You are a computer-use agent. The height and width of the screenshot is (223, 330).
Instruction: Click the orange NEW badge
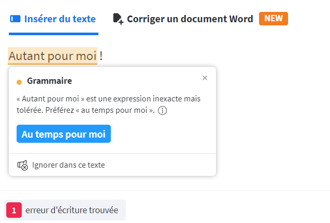tap(274, 19)
